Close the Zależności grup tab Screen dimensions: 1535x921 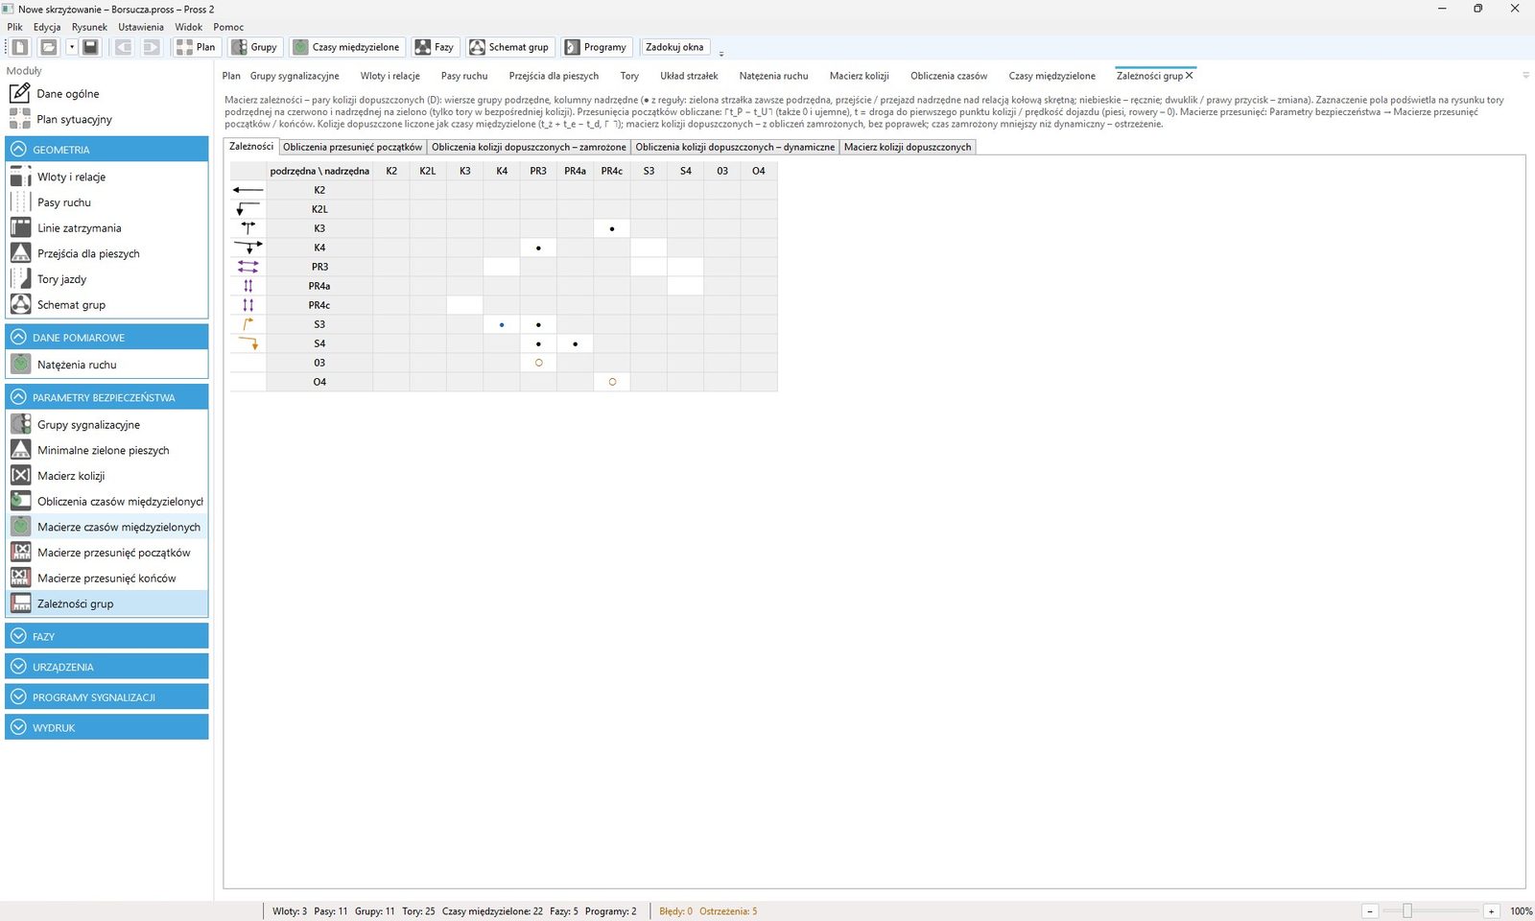pyautogui.click(x=1190, y=76)
